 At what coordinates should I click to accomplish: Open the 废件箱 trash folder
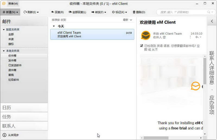pos(12,70)
